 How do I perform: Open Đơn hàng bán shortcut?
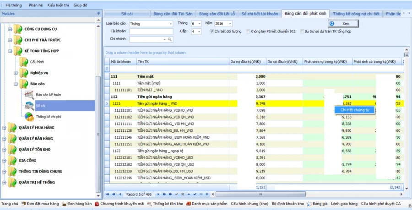point(77,204)
